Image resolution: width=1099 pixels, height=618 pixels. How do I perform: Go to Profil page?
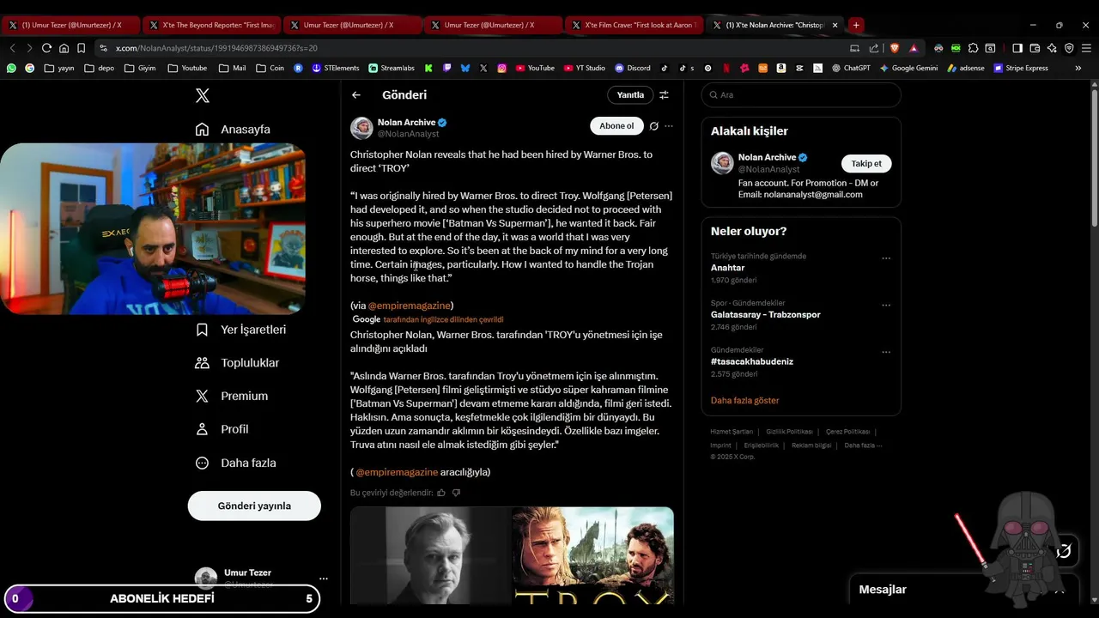pos(222,429)
